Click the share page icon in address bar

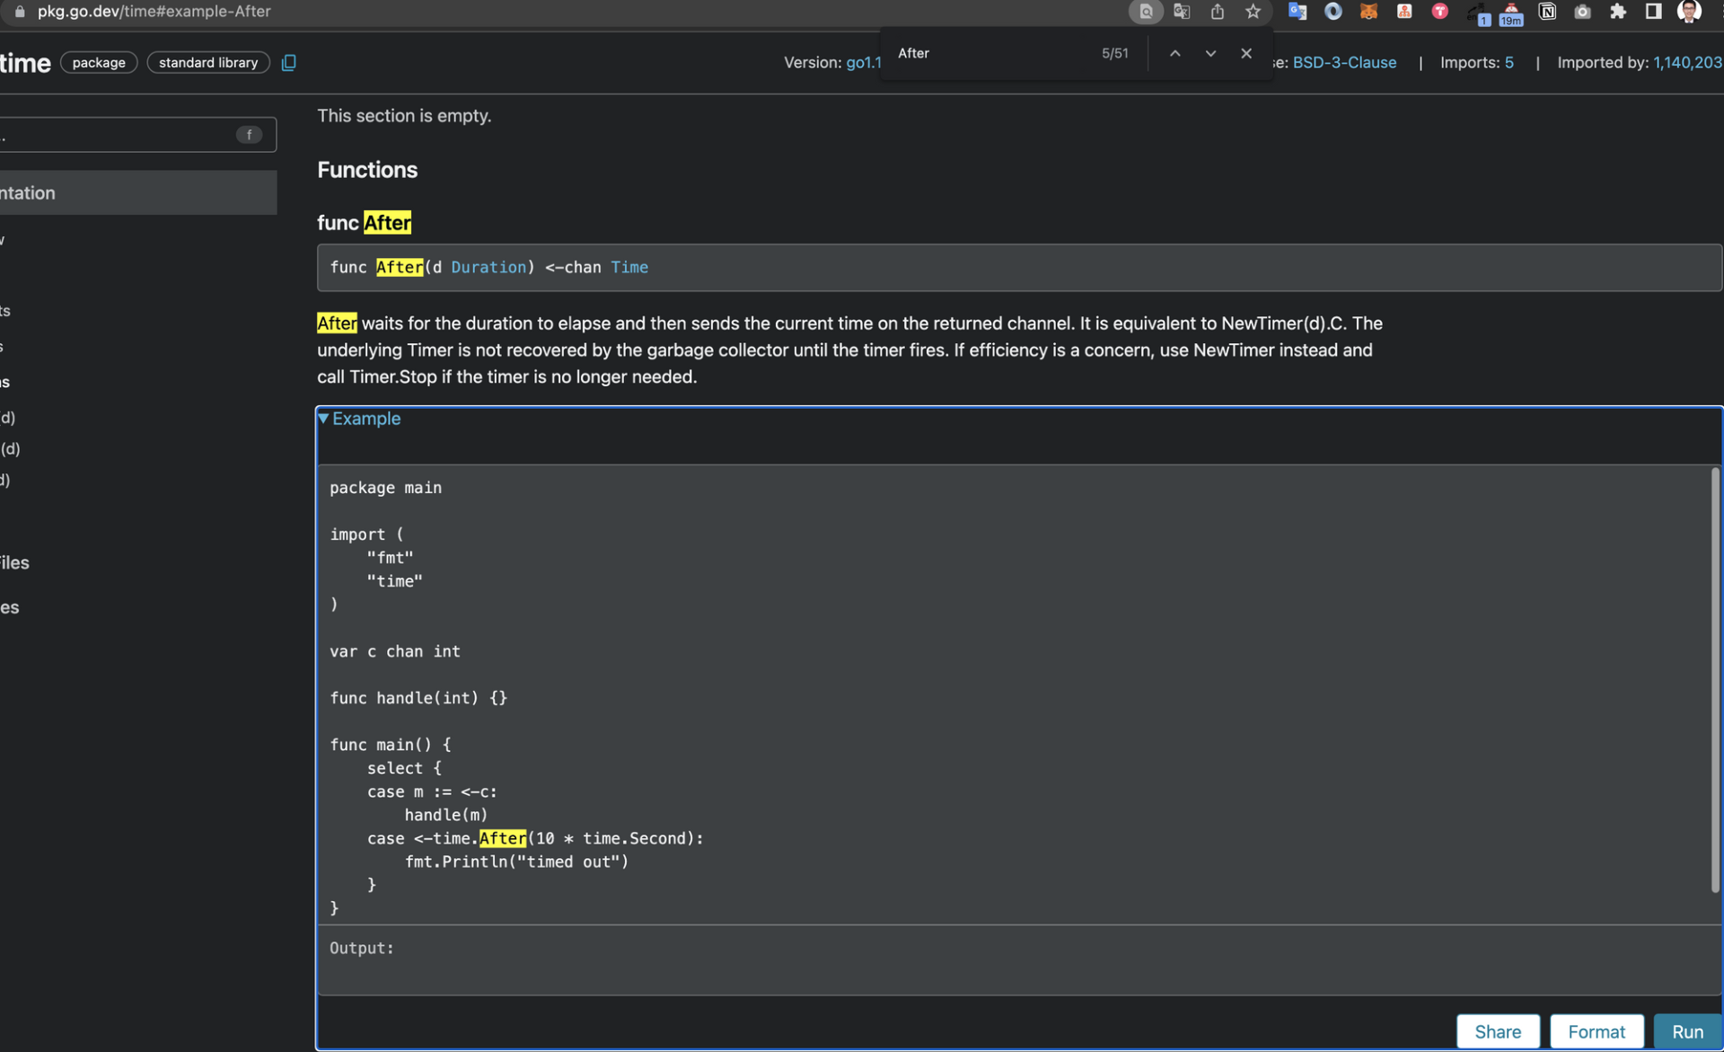[1217, 12]
